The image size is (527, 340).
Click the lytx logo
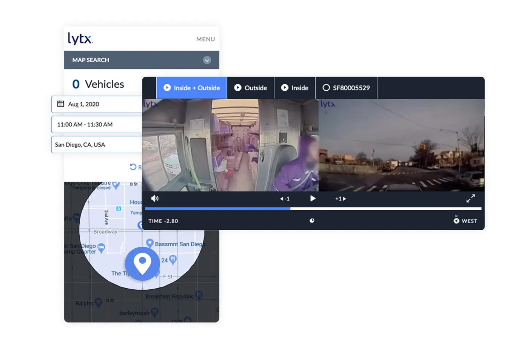tap(80, 39)
